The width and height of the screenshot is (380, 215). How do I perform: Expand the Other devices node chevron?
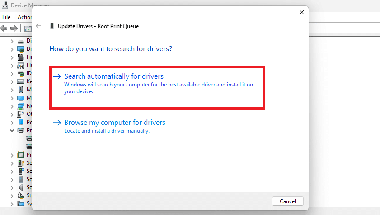[x=12, y=115]
